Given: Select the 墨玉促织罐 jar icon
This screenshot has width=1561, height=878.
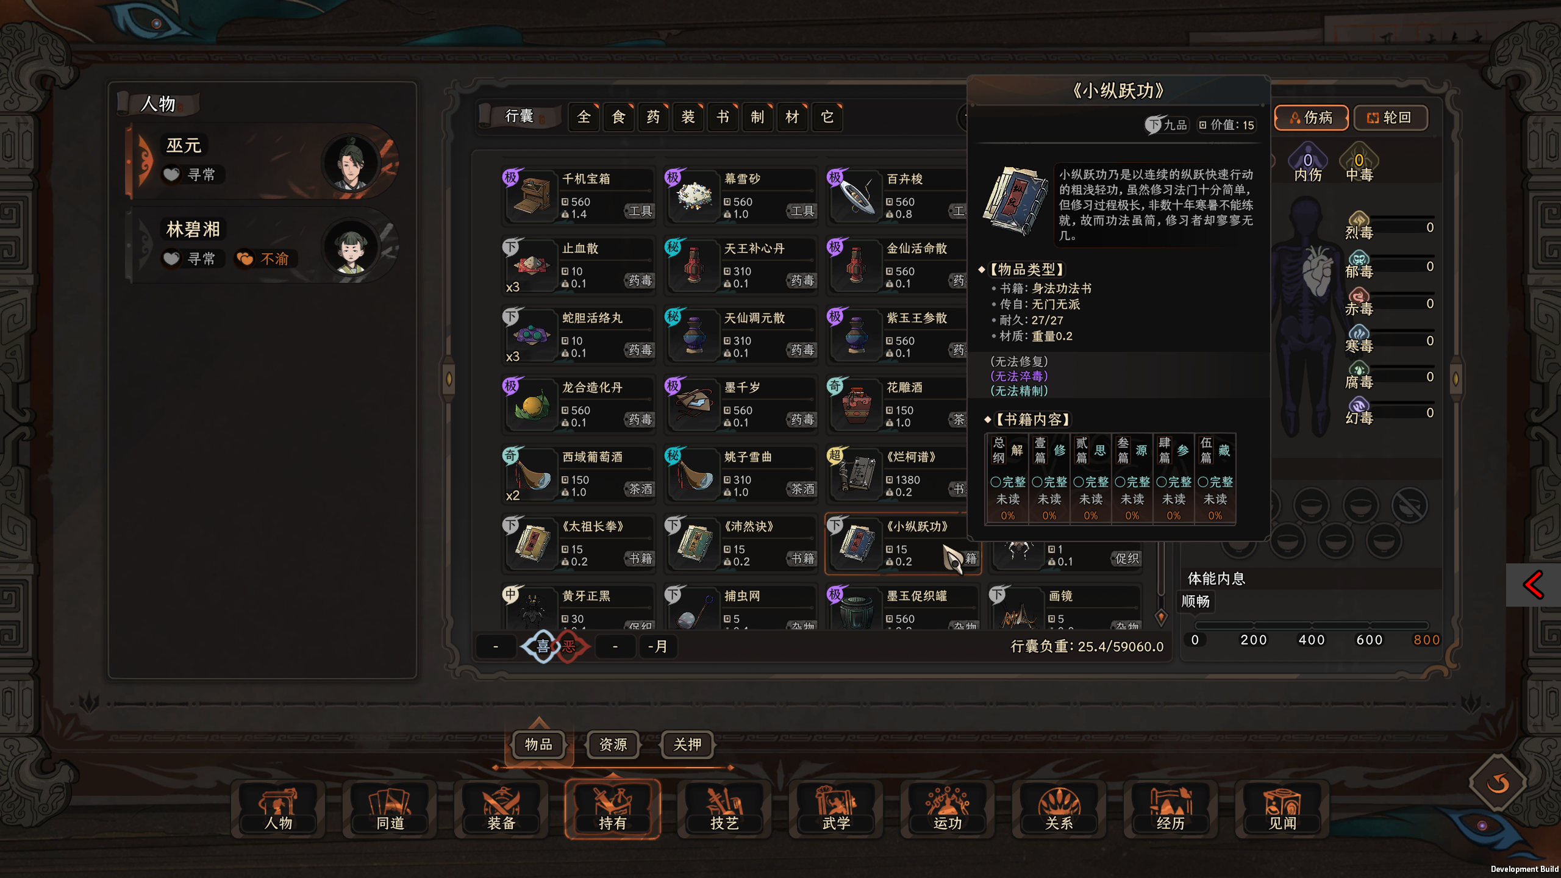Looking at the screenshot, I should point(856,611).
